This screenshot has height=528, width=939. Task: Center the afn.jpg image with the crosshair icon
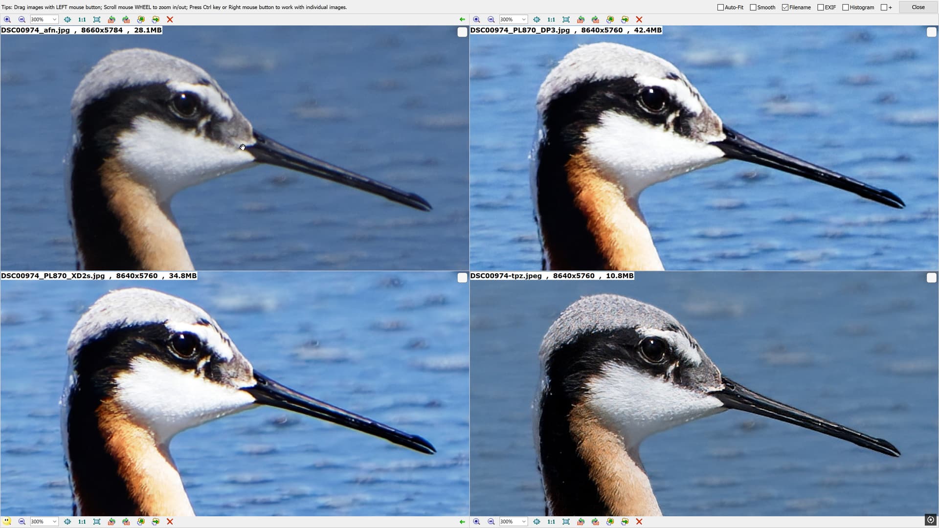pyautogui.click(x=67, y=20)
